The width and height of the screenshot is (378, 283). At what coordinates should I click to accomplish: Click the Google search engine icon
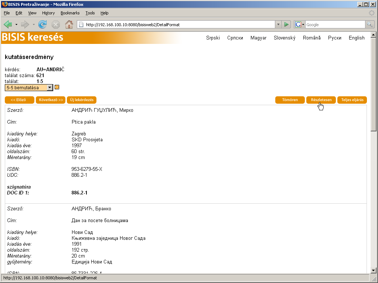point(298,25)
